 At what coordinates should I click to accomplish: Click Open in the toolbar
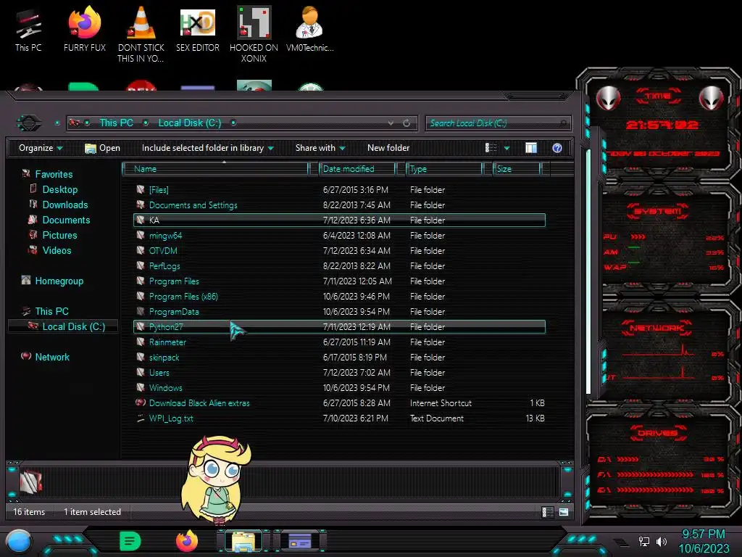[x=102, y=148]
